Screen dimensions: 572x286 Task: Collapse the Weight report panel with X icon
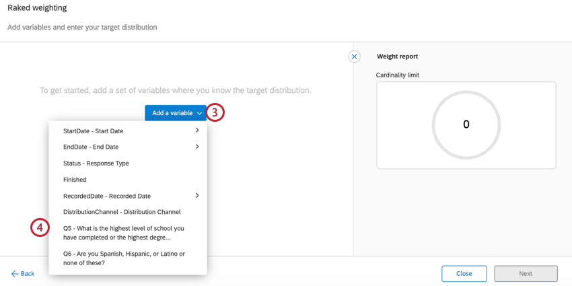click(354, 57)
